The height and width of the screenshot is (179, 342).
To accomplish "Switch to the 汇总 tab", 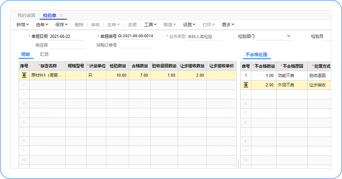I will coord(44,54).
